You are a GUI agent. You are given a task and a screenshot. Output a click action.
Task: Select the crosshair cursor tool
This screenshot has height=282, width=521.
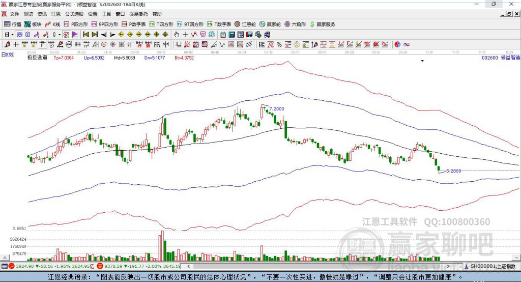click(x=185, y=35)
